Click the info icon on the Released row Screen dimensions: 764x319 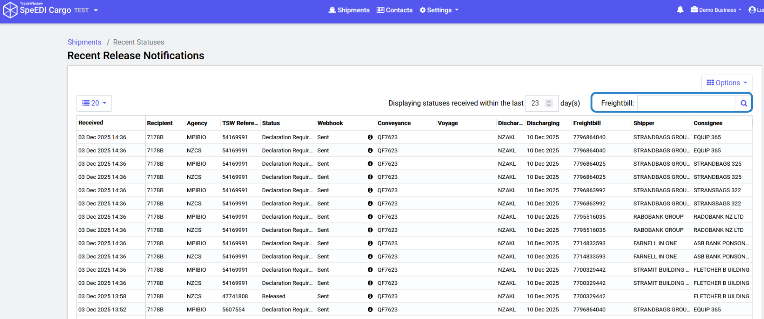click(x=370, y=296)
